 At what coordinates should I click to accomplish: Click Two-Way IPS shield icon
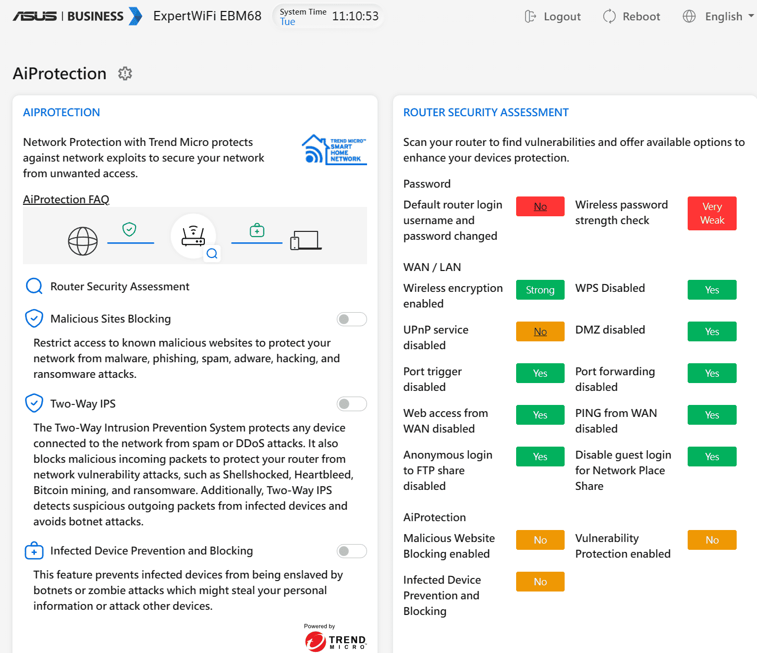(x=34, y=403)
